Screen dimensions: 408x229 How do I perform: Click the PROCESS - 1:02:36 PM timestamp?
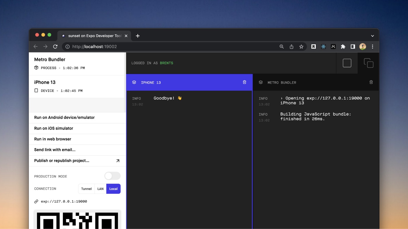click(x=63, y=68)
